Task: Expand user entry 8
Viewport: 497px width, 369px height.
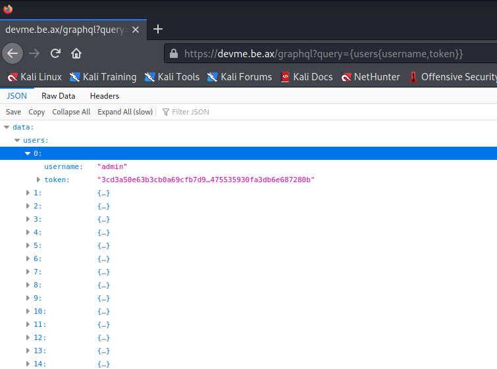Action: coord(28,285)
